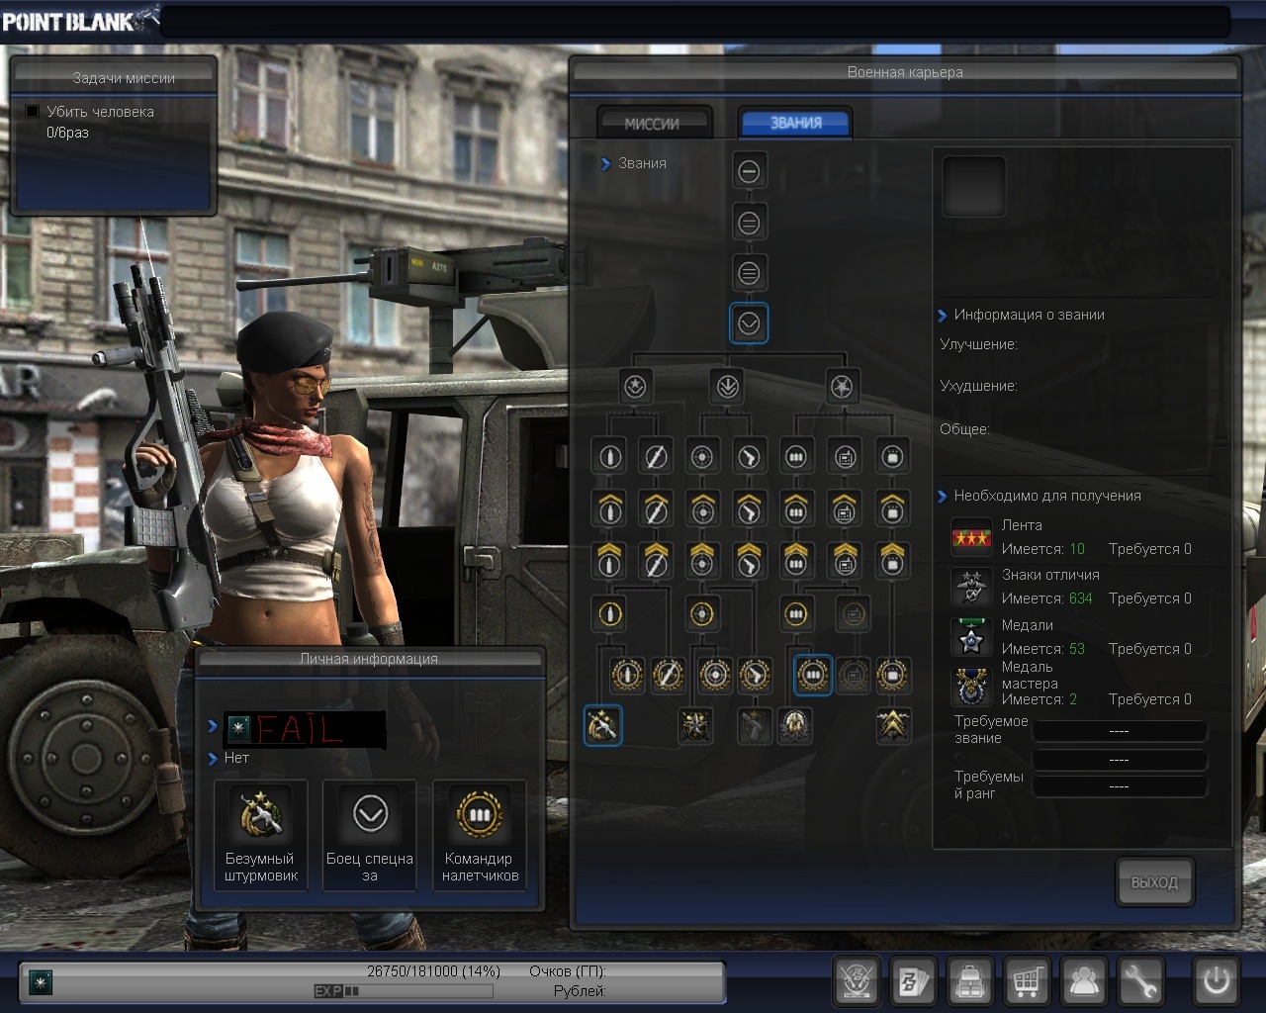This screenshot has width=1266, height=1013.
Task: Select the laurel-wreath crosshair rank icon
Action: coord(716,675)
